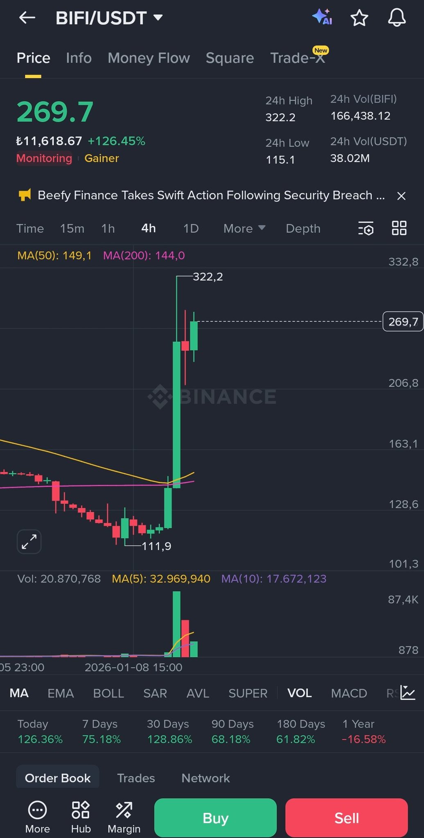Dismiss the news announcement banner
This screenshot has width=424, height=838.
pos(401,196)
